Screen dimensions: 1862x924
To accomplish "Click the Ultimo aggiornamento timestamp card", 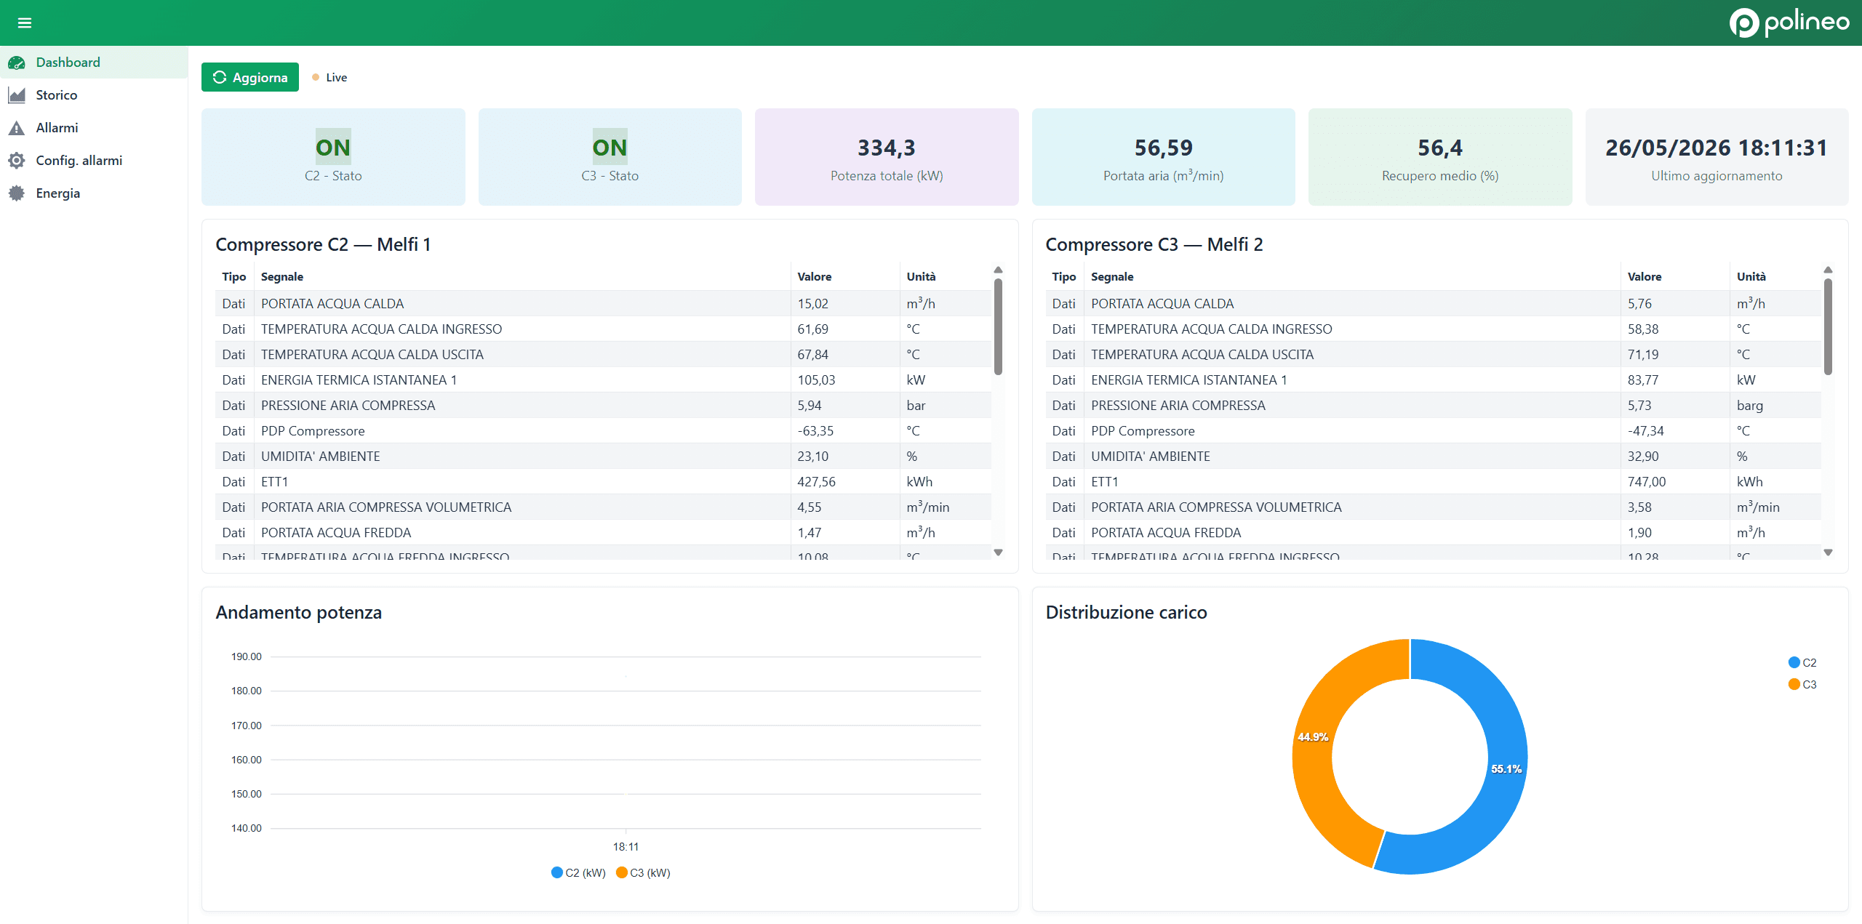I will point(1717,157).
